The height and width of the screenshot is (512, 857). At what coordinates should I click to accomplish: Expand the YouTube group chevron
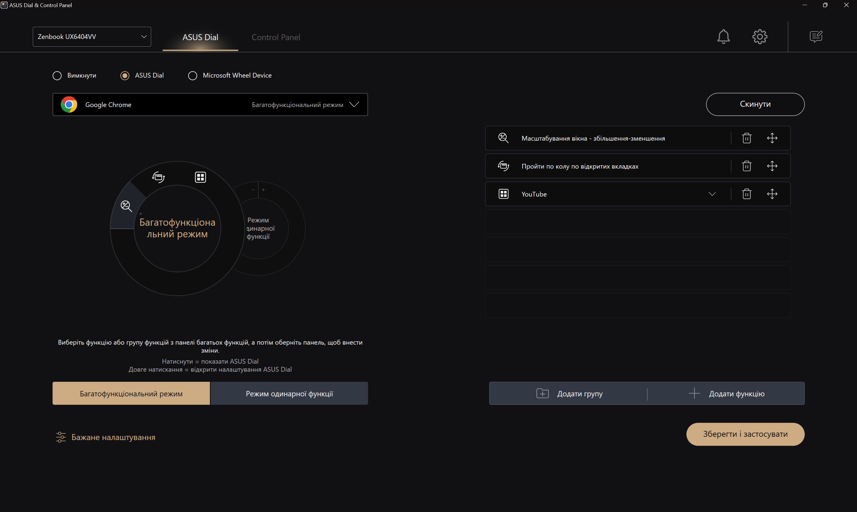tap(712, 194)
